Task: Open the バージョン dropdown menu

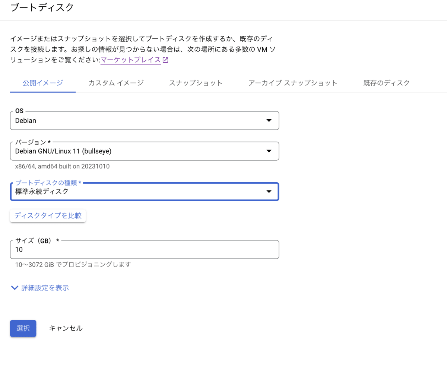Action: click(x=145, y=151)
